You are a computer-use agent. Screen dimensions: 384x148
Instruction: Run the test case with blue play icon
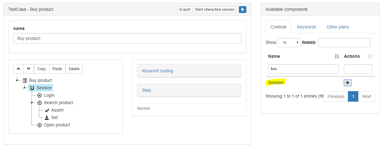click(x=243, y=10)
